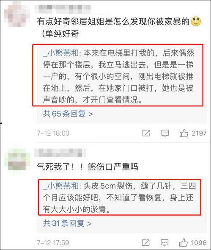Expand 共65条回复 replies
This screenshot has height=250, width=211.
pyautogui.click(x=68, y=114)
